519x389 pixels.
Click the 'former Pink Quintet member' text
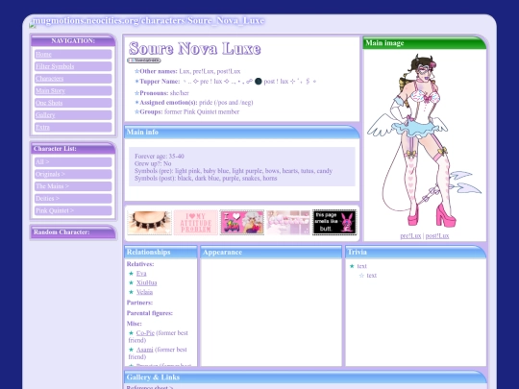[x=202, y=111]
